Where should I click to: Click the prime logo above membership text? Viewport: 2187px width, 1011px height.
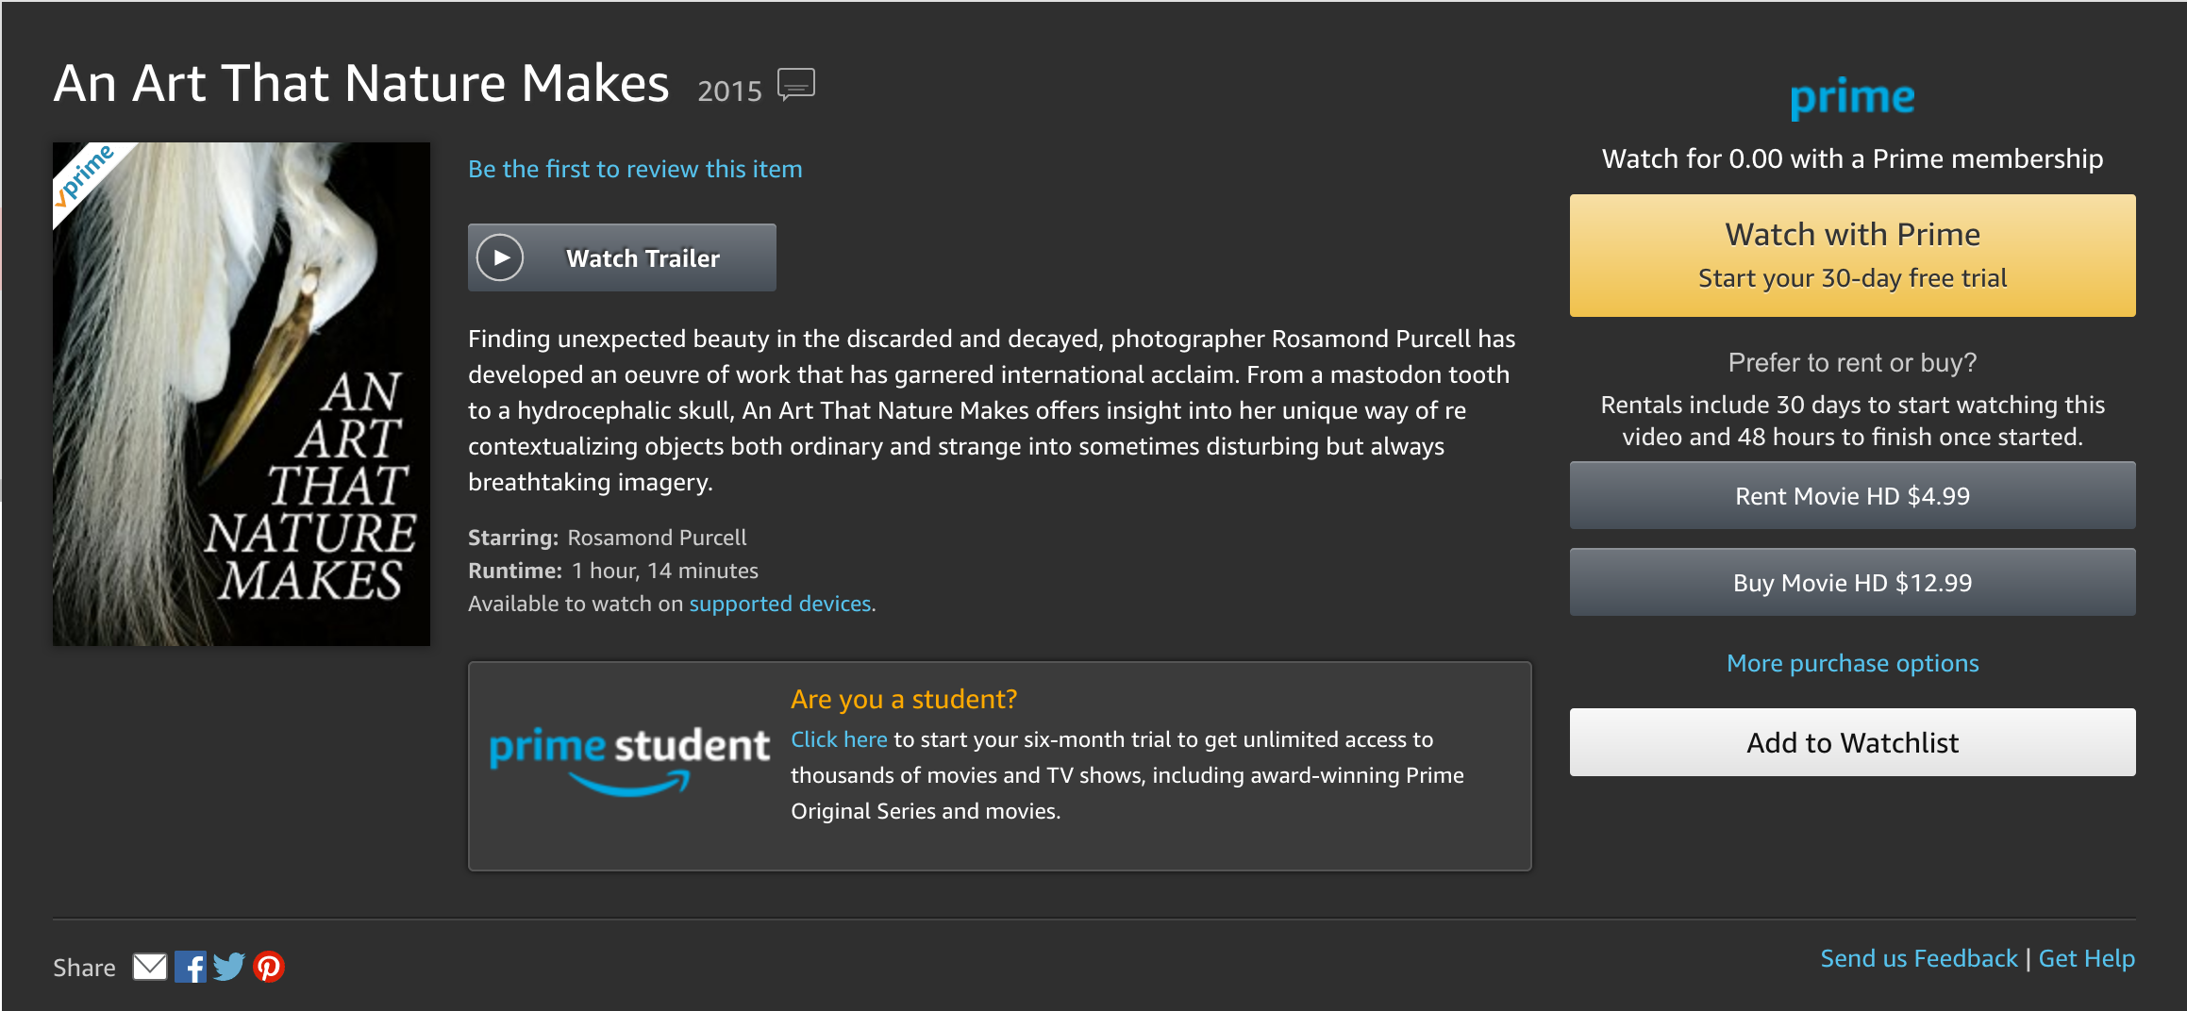click(x=1851, y=97)
